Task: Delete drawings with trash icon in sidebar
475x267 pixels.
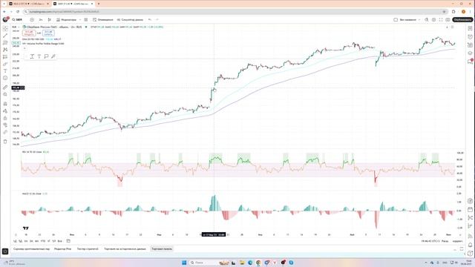Action: [x=5, y=142]
